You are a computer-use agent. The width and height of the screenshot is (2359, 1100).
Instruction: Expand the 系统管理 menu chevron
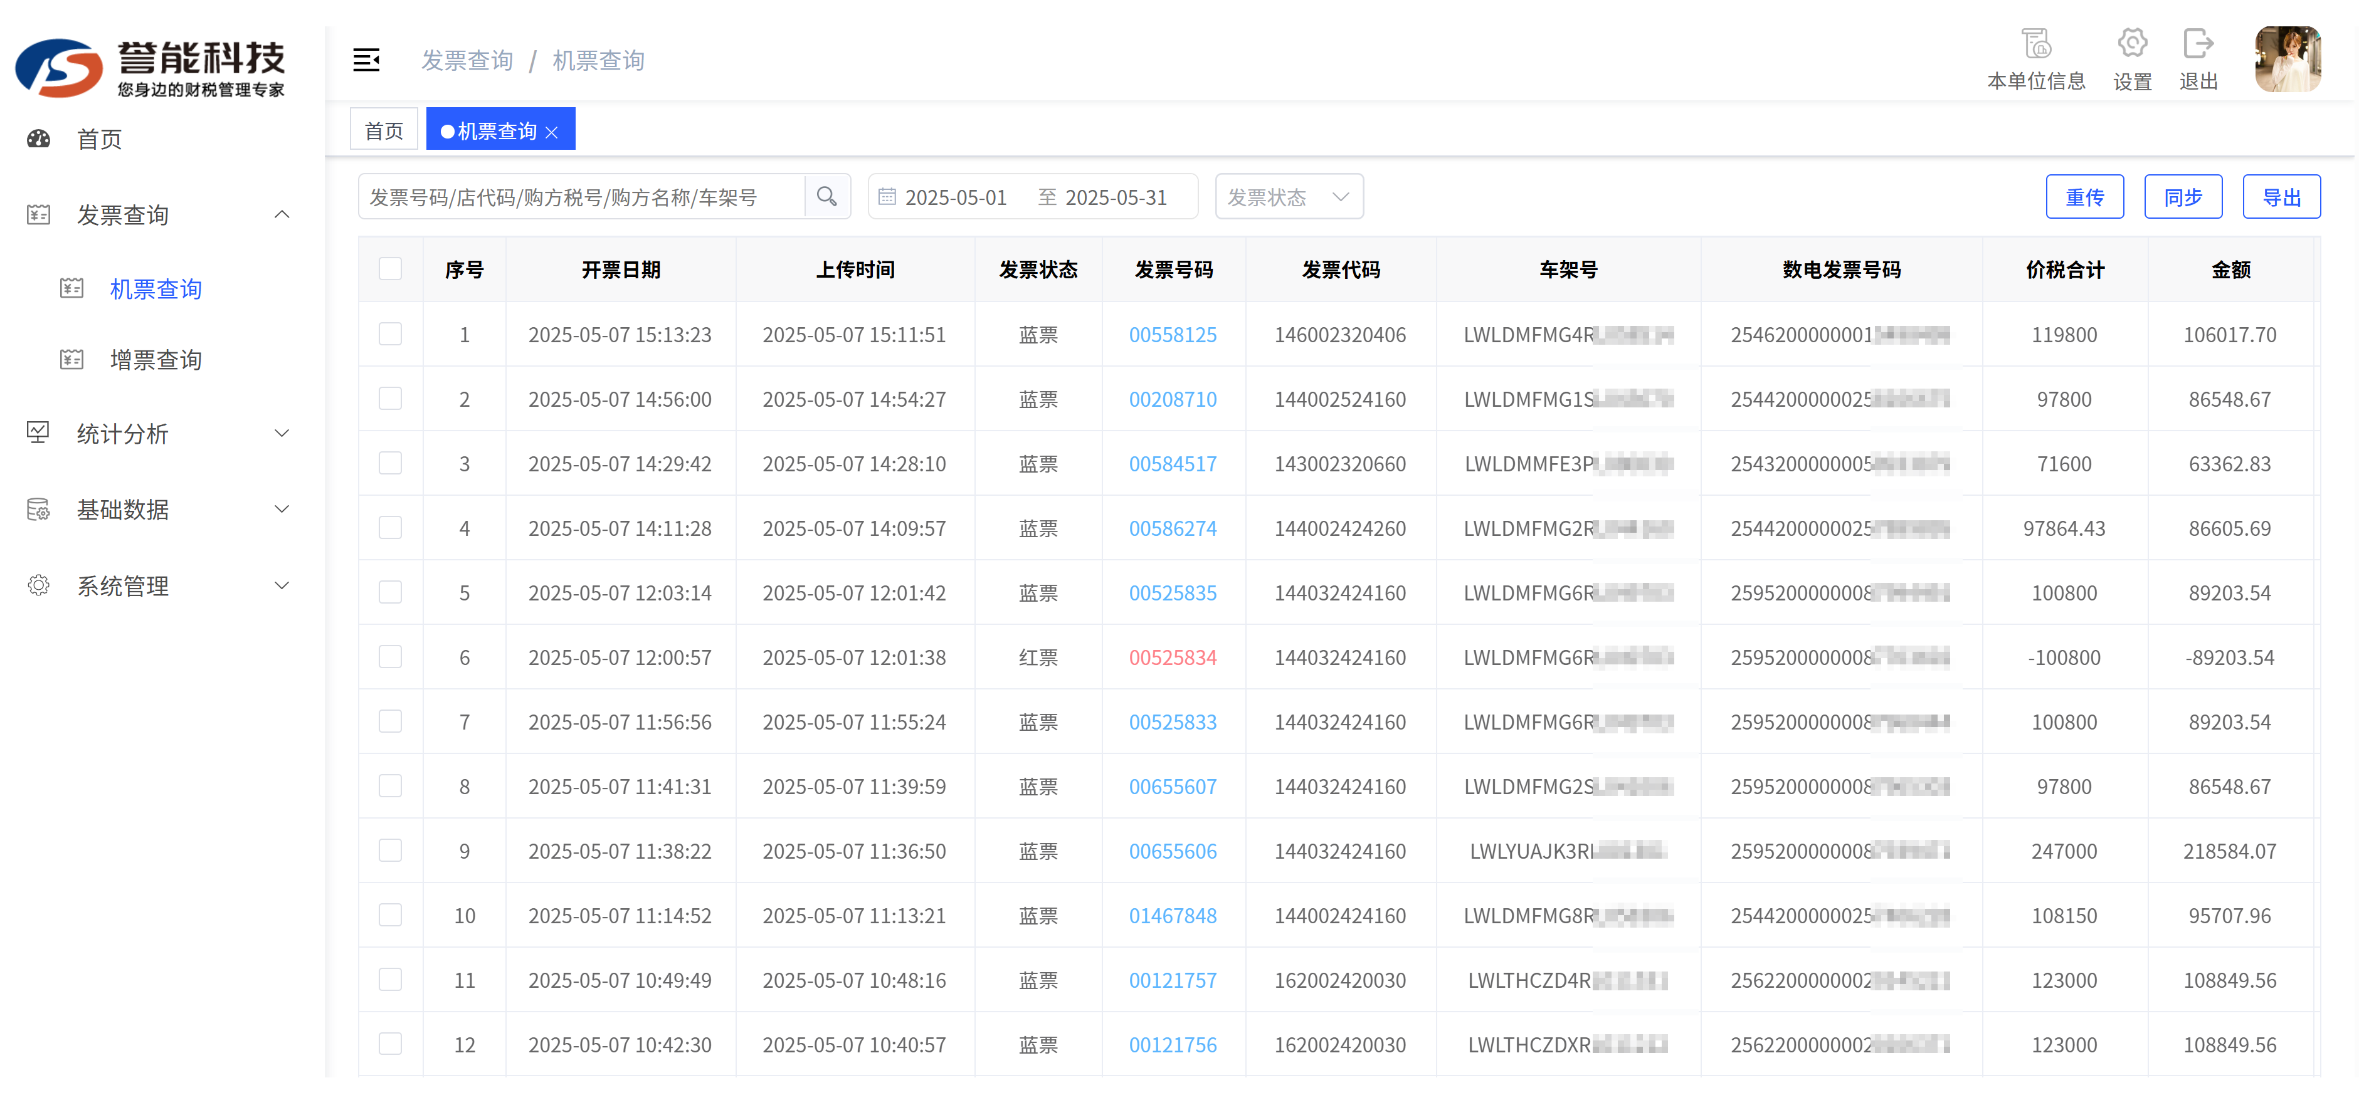point(282,585)
